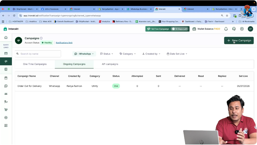Show more bookmarks with double chevron
Image resolution: width=257 pixels, height=145 pixels.
233,22
